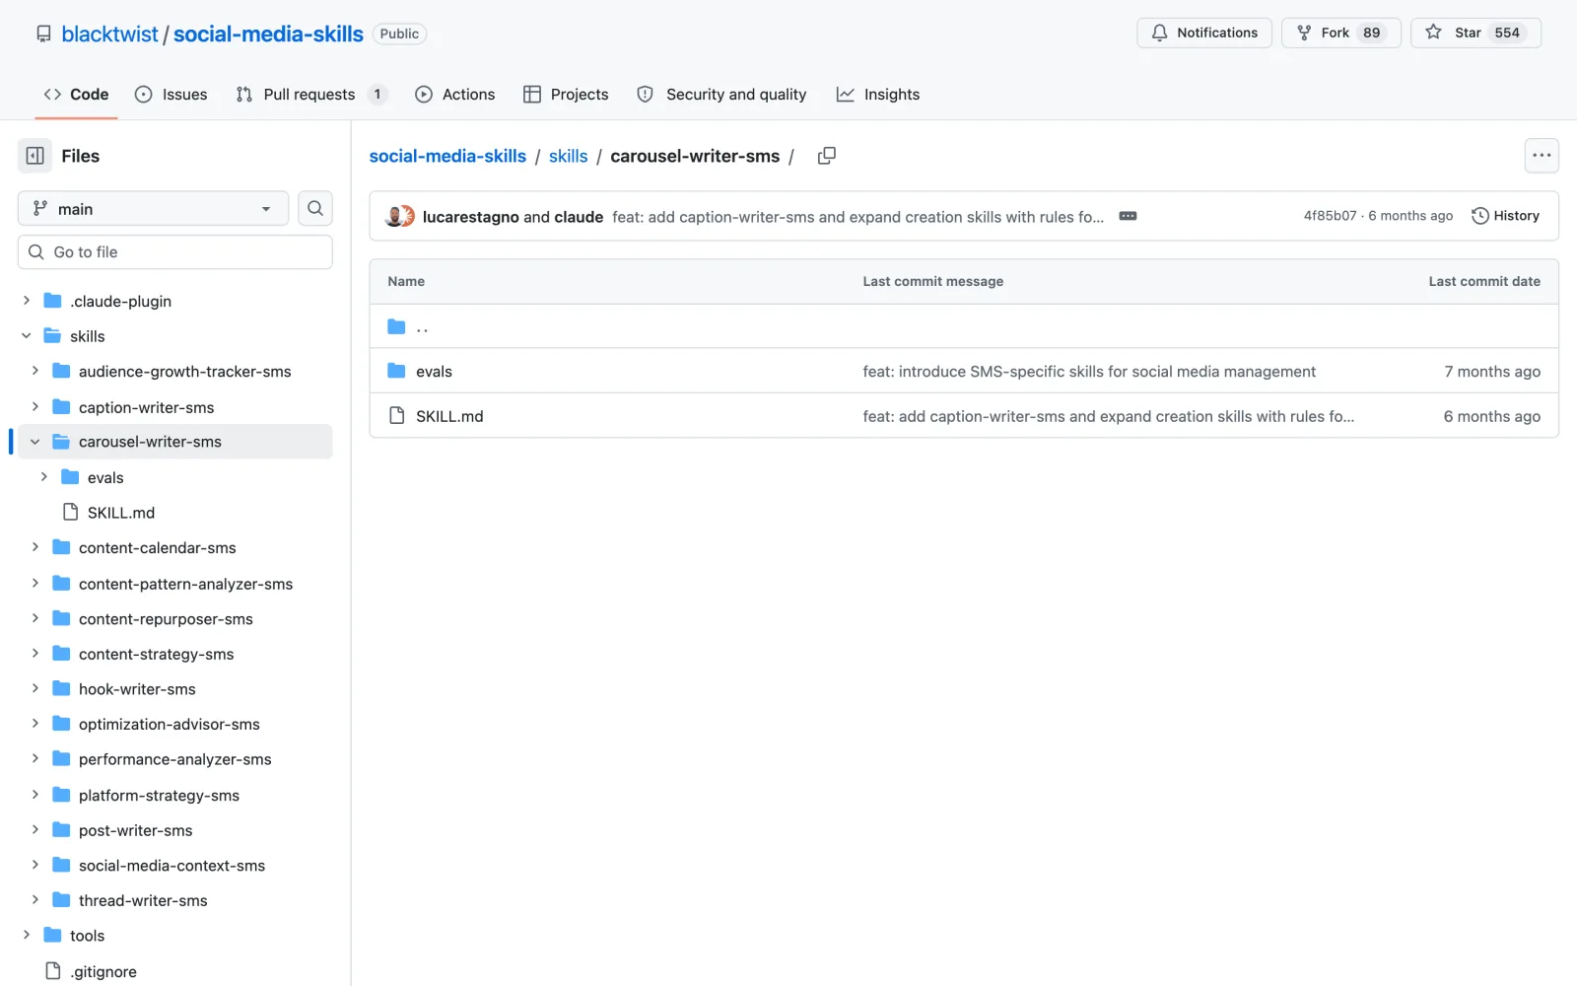The width and height of the screenshot is (1577, 986).
Task: Open blacktwist owner link
Action: [109, 34]
